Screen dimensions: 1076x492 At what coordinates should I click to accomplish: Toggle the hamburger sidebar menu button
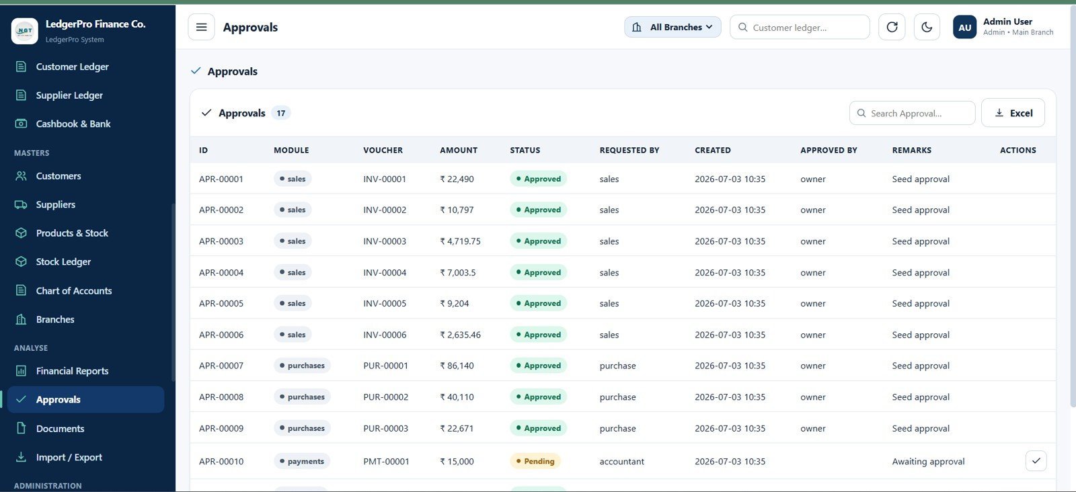(201, 27)
